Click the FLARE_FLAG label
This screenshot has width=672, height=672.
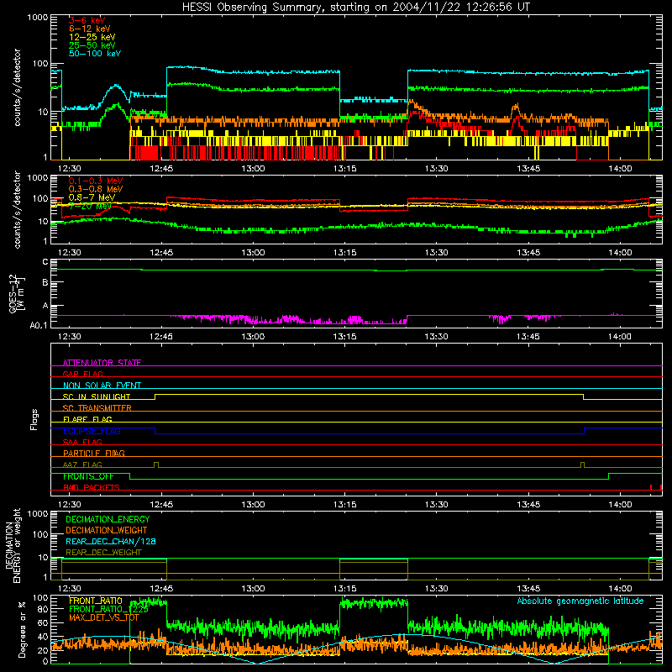point(87,419)
